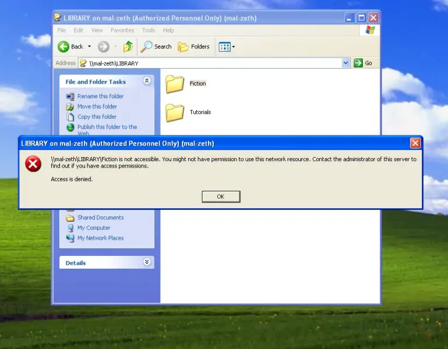
Task: Open My Computer link
Action: tap(94, 227)
